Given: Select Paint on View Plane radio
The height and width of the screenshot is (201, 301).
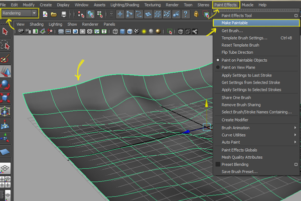Looking at the screenshot, I should (x=218, y=67).
